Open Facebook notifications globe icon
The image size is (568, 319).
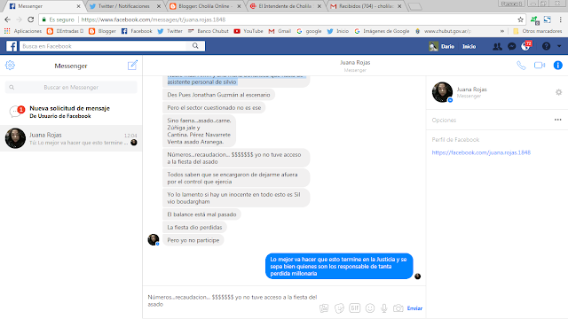coord(525,46)
